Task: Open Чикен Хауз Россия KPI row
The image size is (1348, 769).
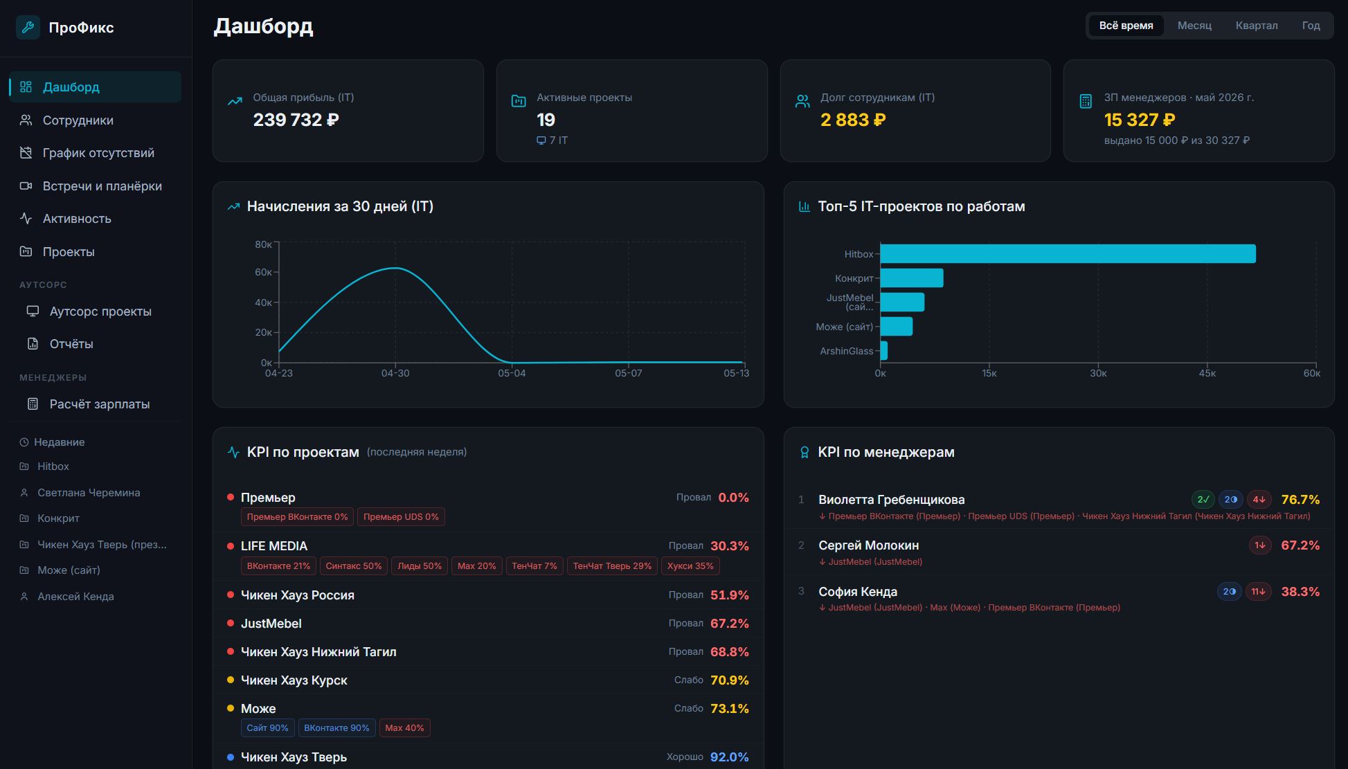Action: [x=488, y=595]
